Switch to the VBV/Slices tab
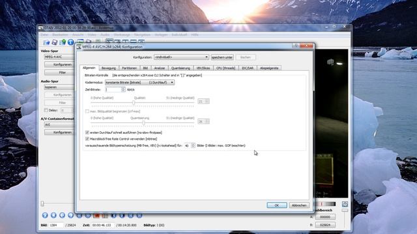 (203, 68)
